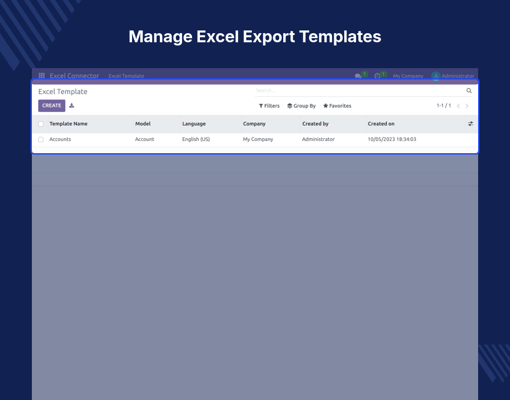The width and height of the screenshot is (510, 400).
Task: Click the My Company cell in Accounts row
Action: [x=258, y=139]
